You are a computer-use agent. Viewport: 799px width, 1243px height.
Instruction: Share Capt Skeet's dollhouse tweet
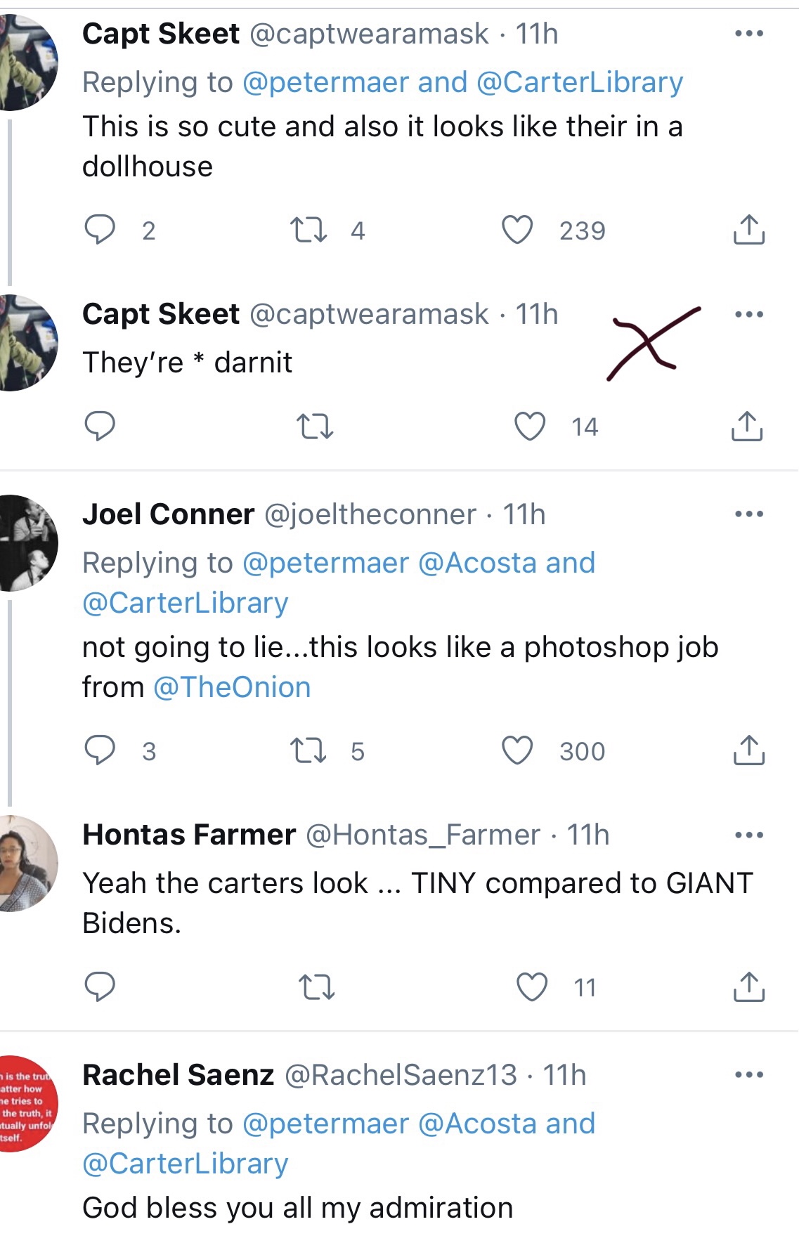[748, 230]
